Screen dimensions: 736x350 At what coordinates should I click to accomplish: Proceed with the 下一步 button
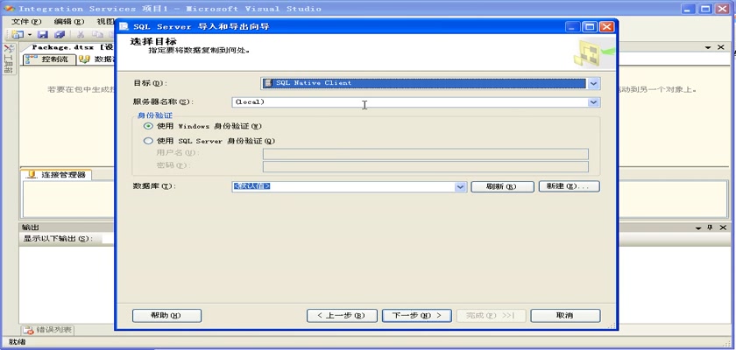(417, 316)
